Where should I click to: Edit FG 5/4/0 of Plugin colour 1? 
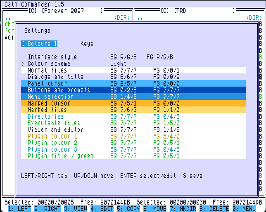pos(166,136)
